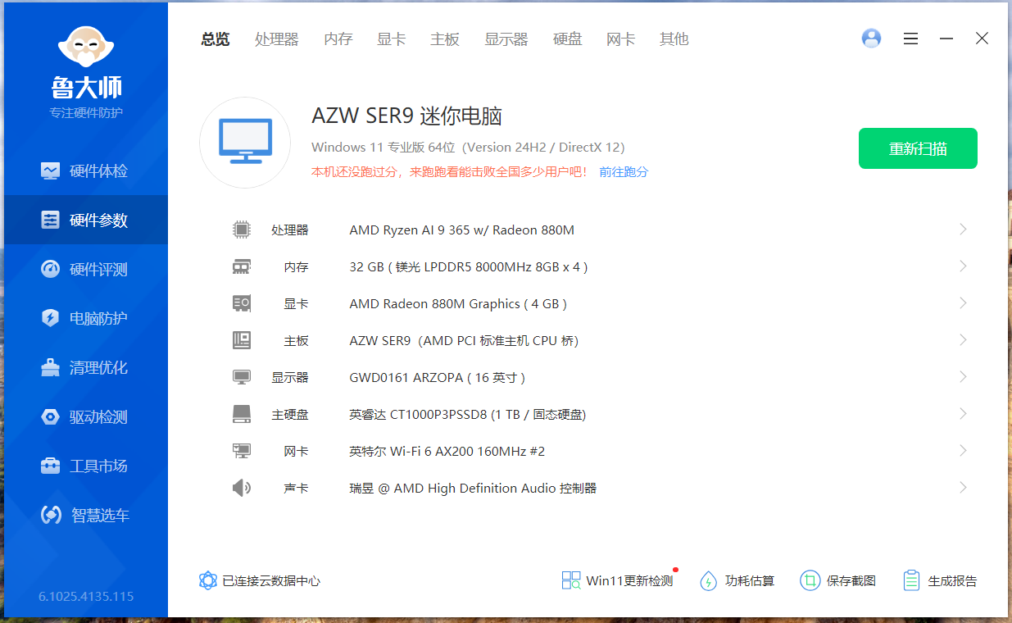1012x623 pixels.
Task: Click the 已连接云数据中心 status text
Action: tap(271, 581)
